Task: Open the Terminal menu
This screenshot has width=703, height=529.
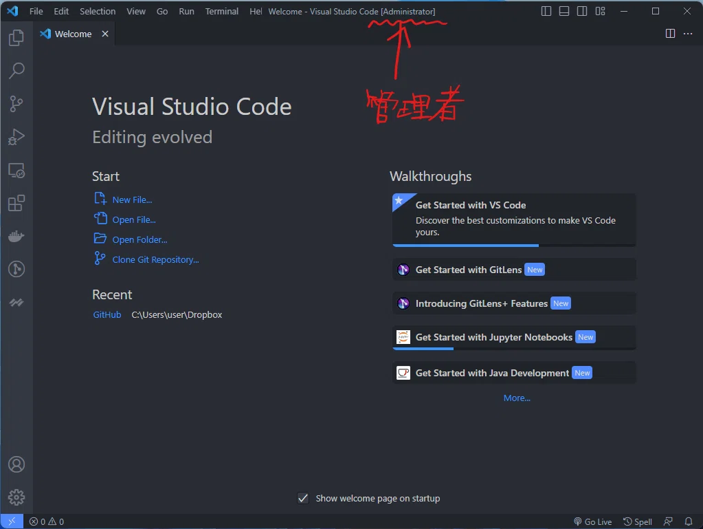Action: click(222, 11)
